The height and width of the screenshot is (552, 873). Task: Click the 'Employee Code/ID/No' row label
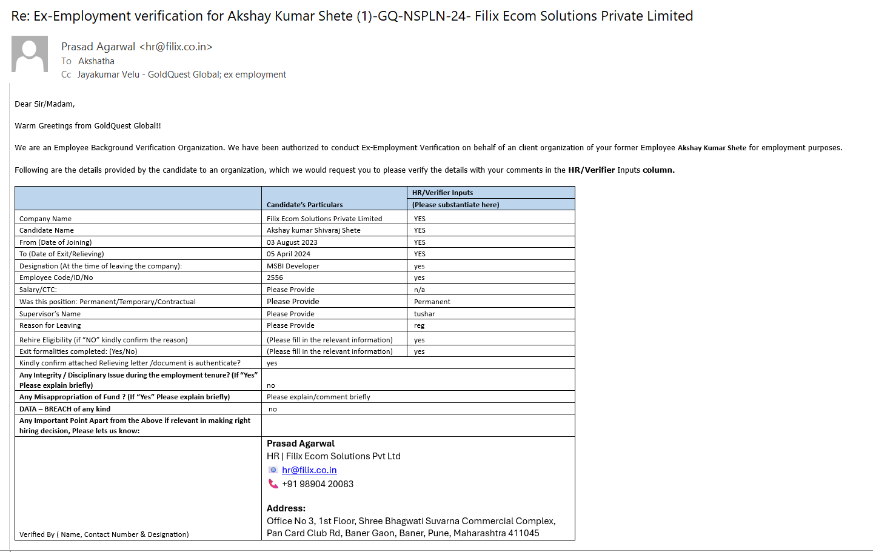point(56,278)
